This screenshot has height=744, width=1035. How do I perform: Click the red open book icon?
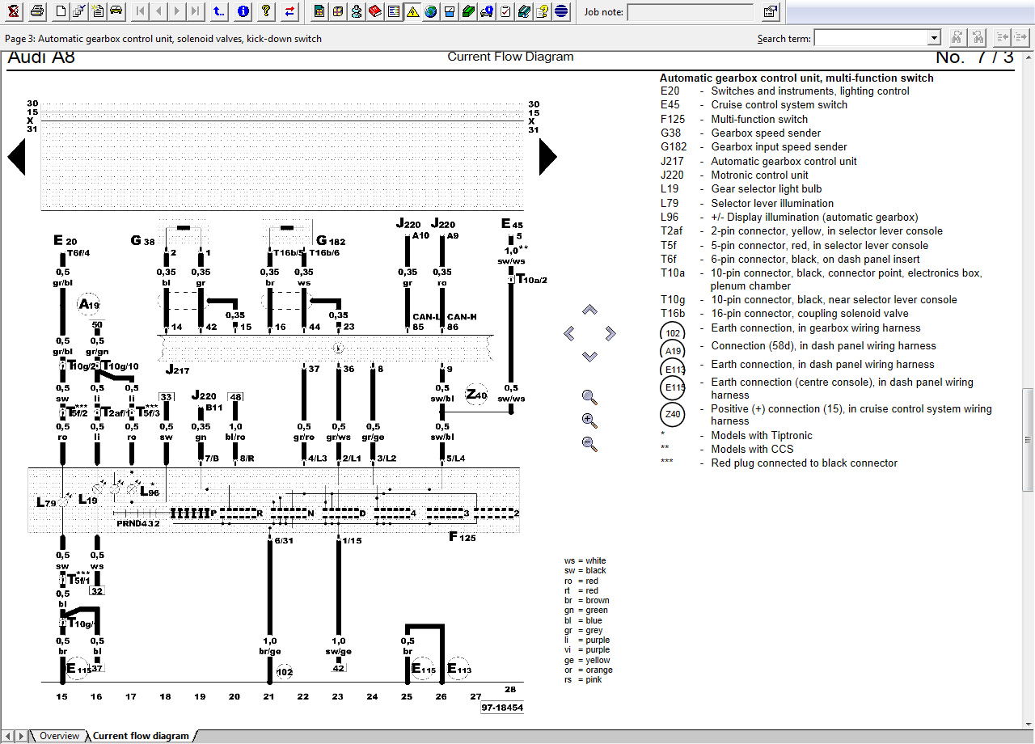click(x=374, y=11)
